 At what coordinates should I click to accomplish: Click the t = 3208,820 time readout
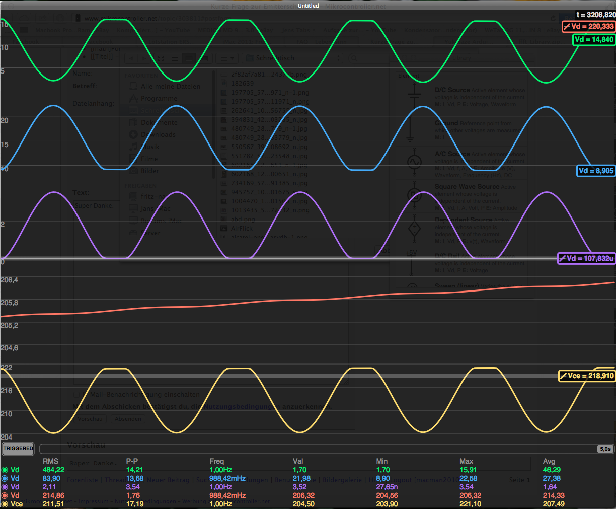point(596,15)
